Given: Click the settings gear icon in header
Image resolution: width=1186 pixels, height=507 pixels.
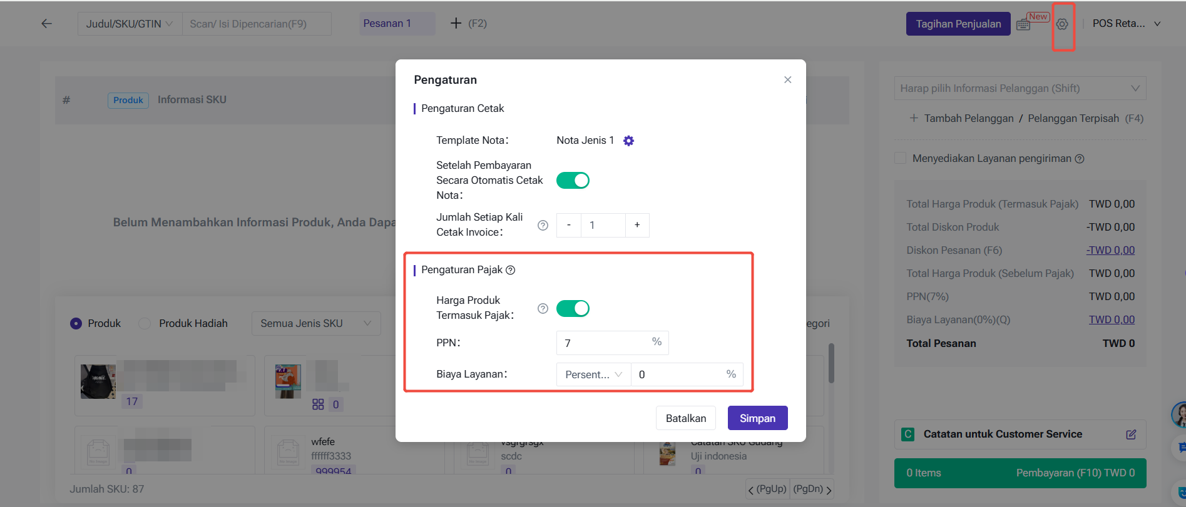Looking at the screenshot, I should [1062, 24].
